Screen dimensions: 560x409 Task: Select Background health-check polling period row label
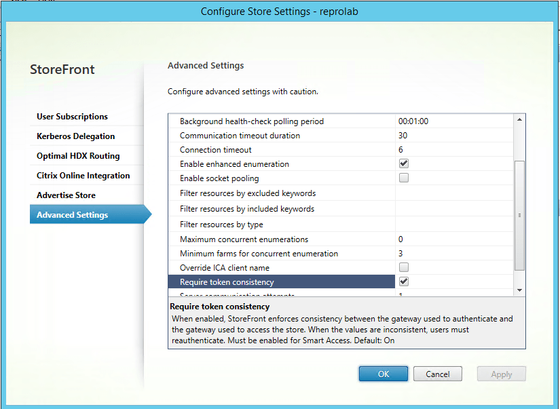[251, 121]
